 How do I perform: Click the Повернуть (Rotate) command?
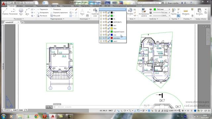(56, 9)
